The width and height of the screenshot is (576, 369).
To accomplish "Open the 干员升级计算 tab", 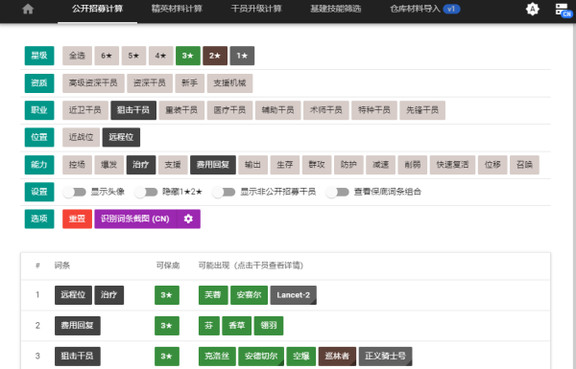I will [x=256, y=9].
